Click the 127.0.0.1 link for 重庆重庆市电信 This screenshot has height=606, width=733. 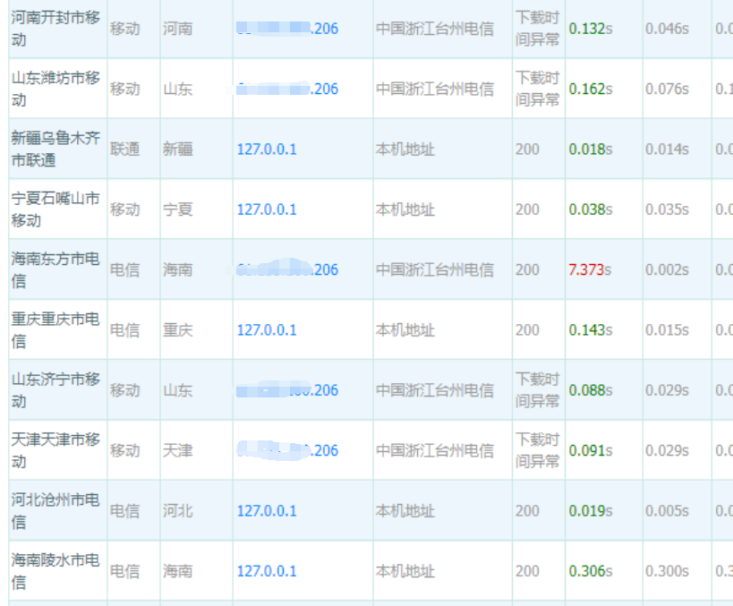pos(266,329)
